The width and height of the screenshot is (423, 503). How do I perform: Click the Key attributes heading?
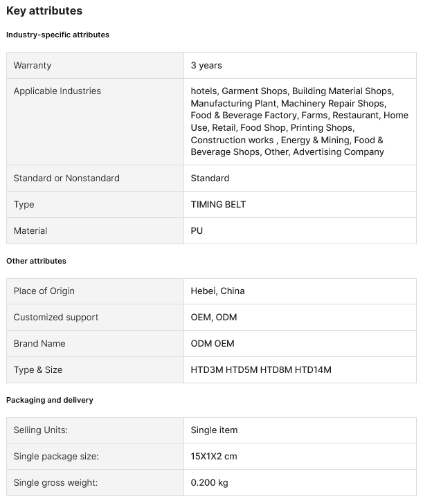(44, 11)
